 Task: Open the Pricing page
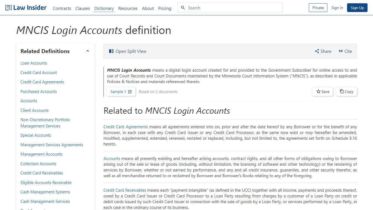point(165,8)
